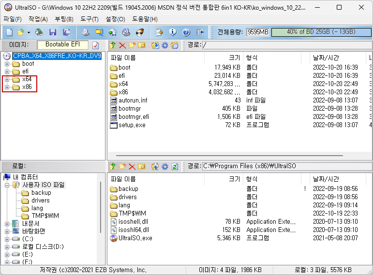This screenshot has width=373, height=275.
Task: Expand the 내문서 tree node
Action: click(x=7, y=224)
